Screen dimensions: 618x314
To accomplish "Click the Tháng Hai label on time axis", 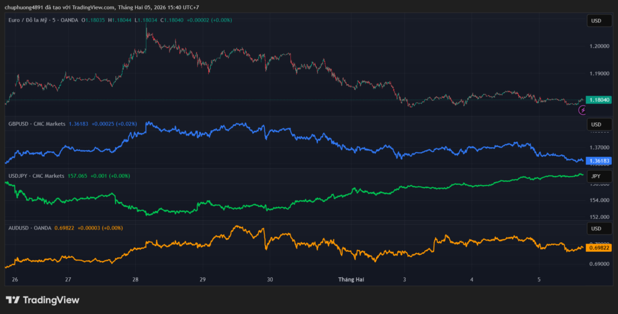I will 351,280.
